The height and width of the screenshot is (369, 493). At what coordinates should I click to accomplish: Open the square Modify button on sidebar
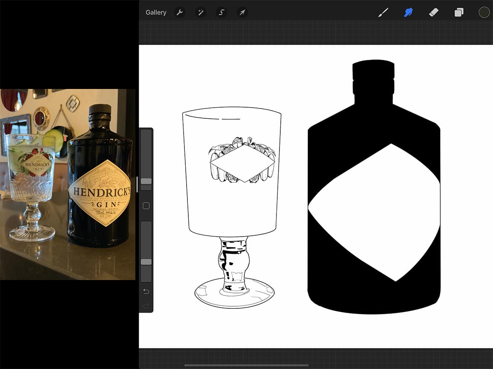[146, 205]
